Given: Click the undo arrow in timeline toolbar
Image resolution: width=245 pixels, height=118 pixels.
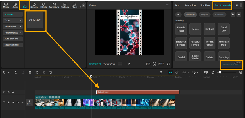Looking at the screenshot, I should tap(16, 72).
